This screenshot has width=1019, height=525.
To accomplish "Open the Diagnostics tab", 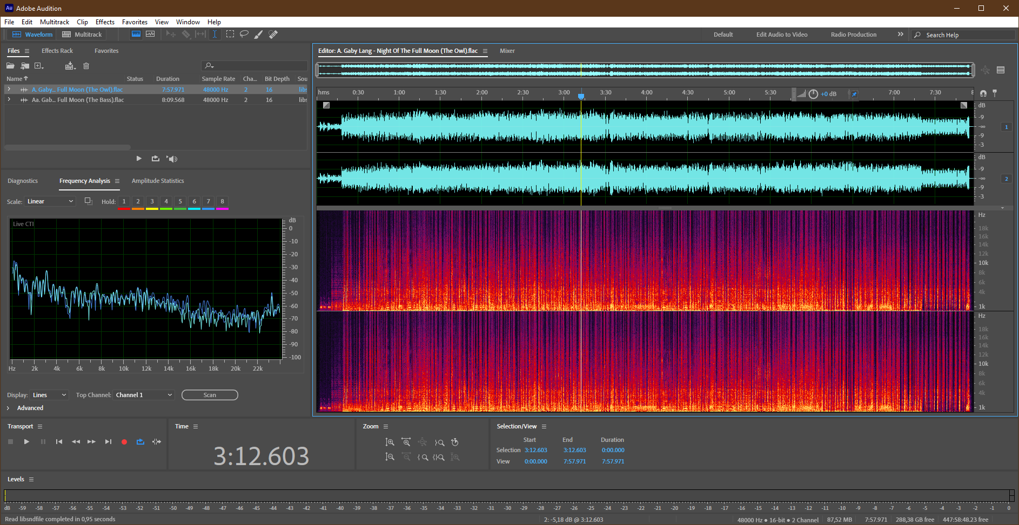I will (23, 181).
